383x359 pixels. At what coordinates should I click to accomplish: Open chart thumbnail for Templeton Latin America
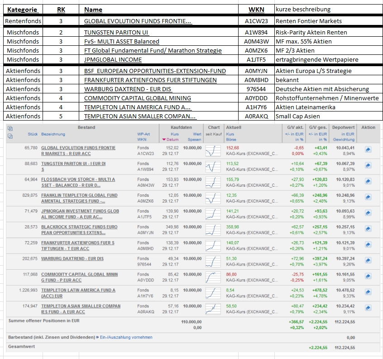tap(213, 293)
